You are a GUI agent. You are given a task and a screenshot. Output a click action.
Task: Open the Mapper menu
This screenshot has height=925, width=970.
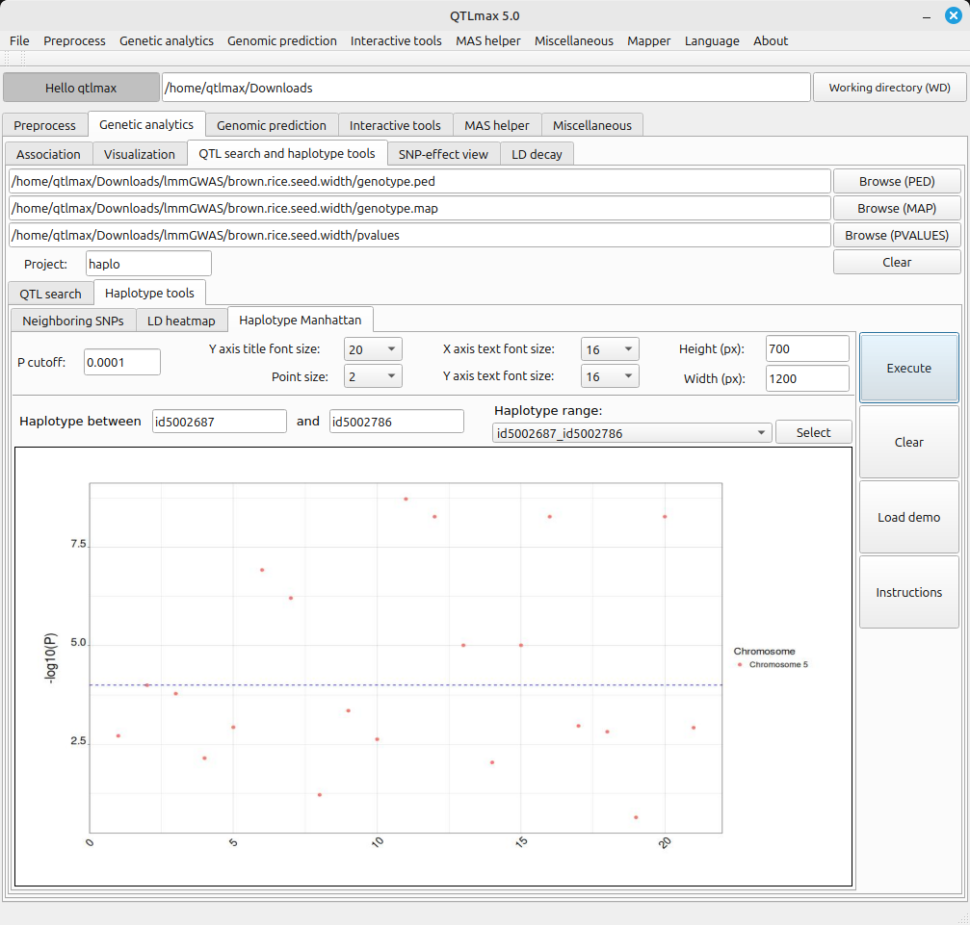pos(648,40)
